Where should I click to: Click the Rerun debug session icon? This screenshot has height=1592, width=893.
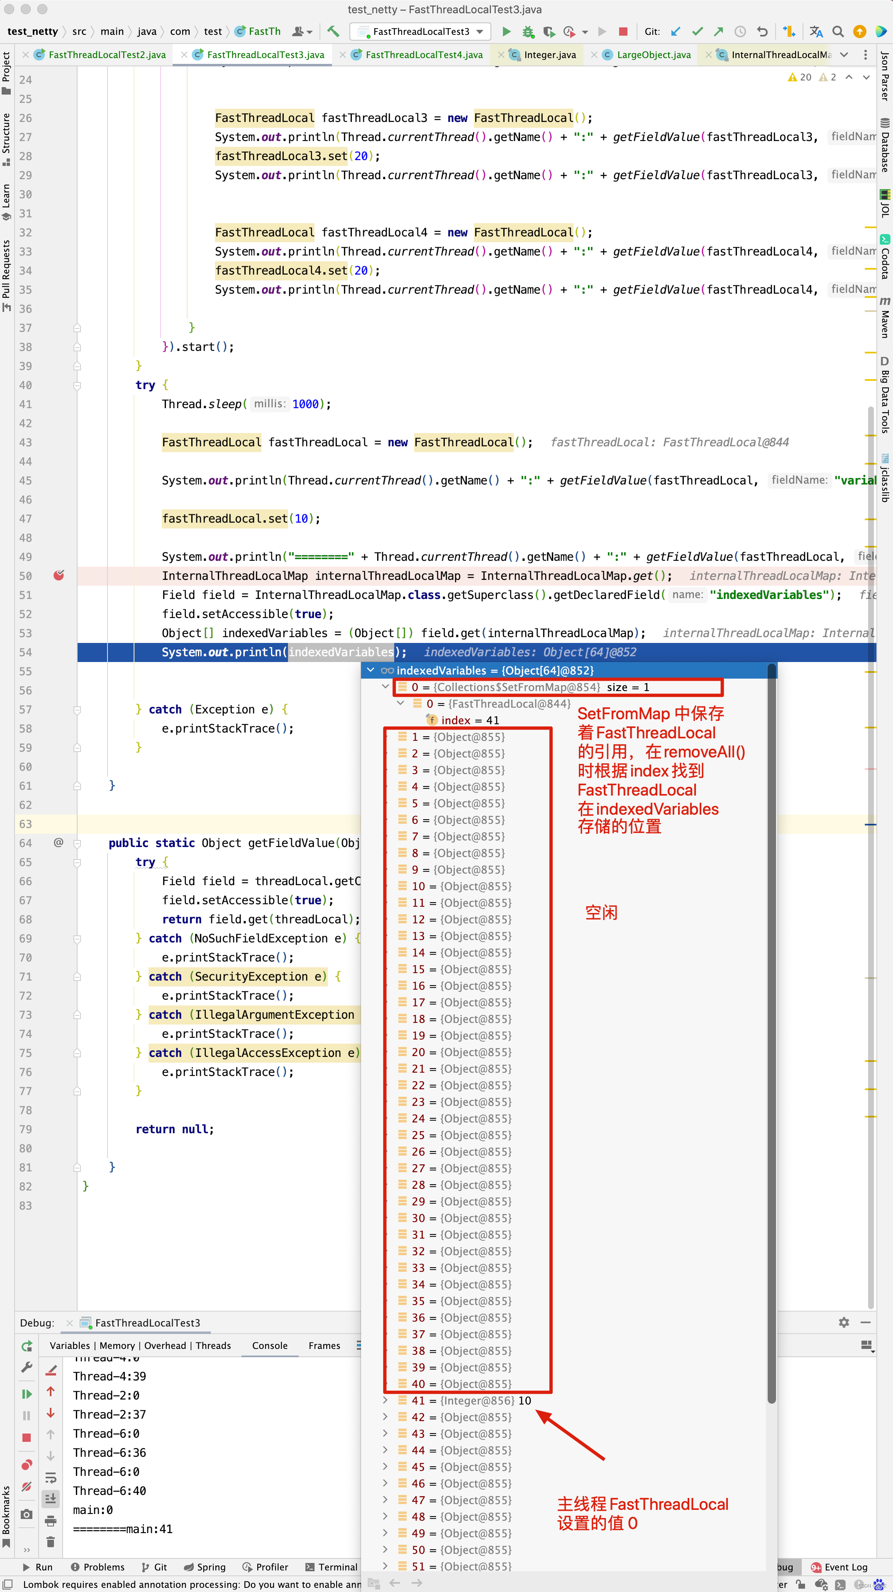point(27,1346)
